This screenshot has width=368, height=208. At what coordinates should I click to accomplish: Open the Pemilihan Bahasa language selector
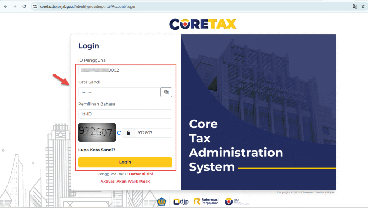pyautogui.click(x=125, y=114)
